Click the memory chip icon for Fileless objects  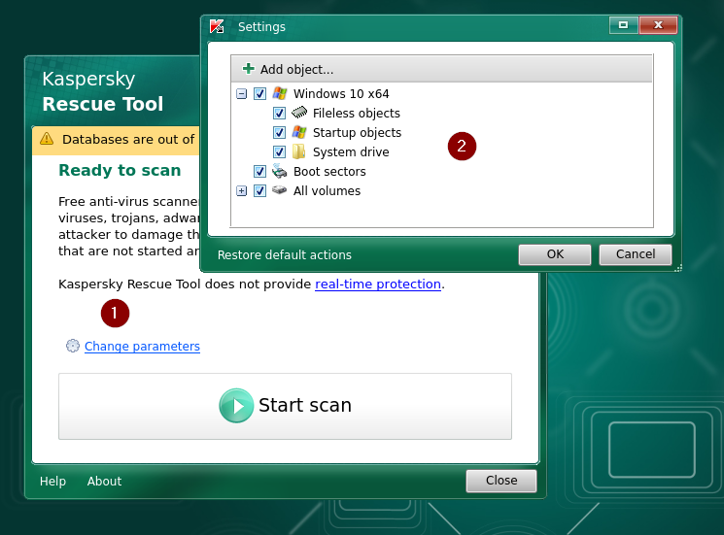(x=299, y=113)
